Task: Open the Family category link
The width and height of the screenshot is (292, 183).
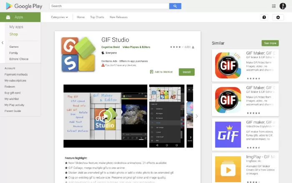Action: pyautogui.click(x=14, y=53)
